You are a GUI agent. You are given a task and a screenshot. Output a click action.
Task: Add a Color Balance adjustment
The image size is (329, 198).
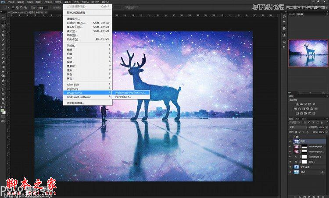300,109
